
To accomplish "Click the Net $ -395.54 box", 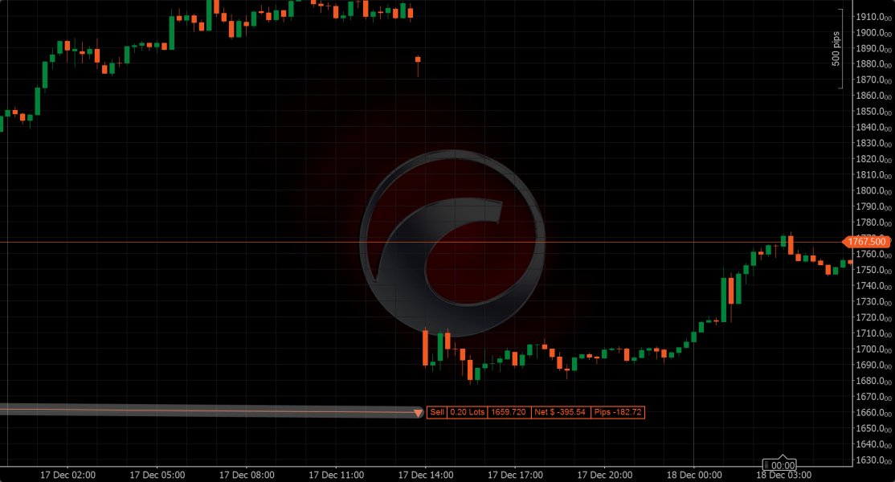I will 559,412.
